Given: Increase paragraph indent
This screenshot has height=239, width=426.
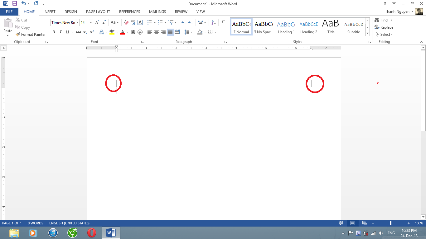Looking at the screenshot, I should click(x=191, y=22).
